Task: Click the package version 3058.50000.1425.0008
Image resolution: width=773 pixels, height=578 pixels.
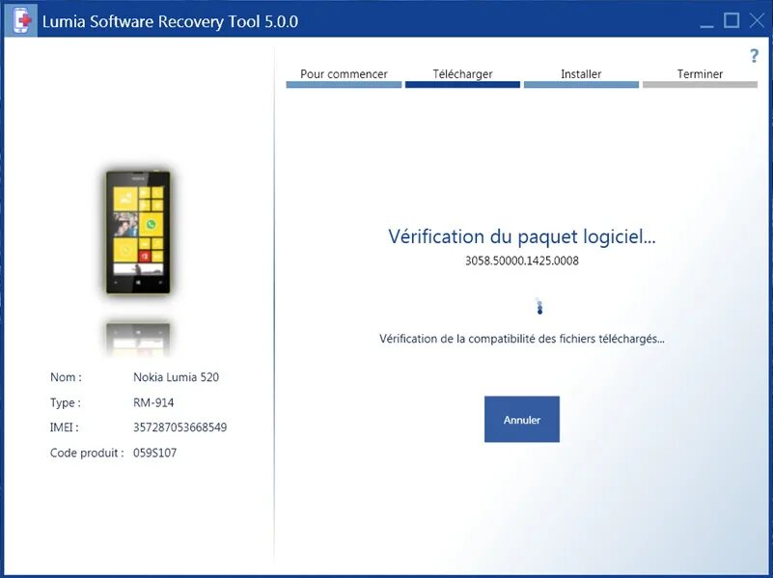Action: click(521, 261)
